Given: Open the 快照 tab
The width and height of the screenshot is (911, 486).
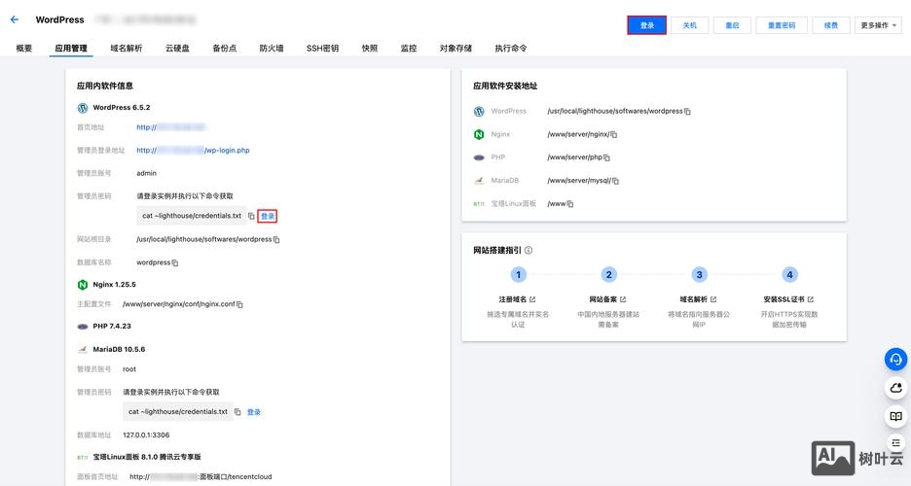Looking at the screenshot, I should point(370,49).
